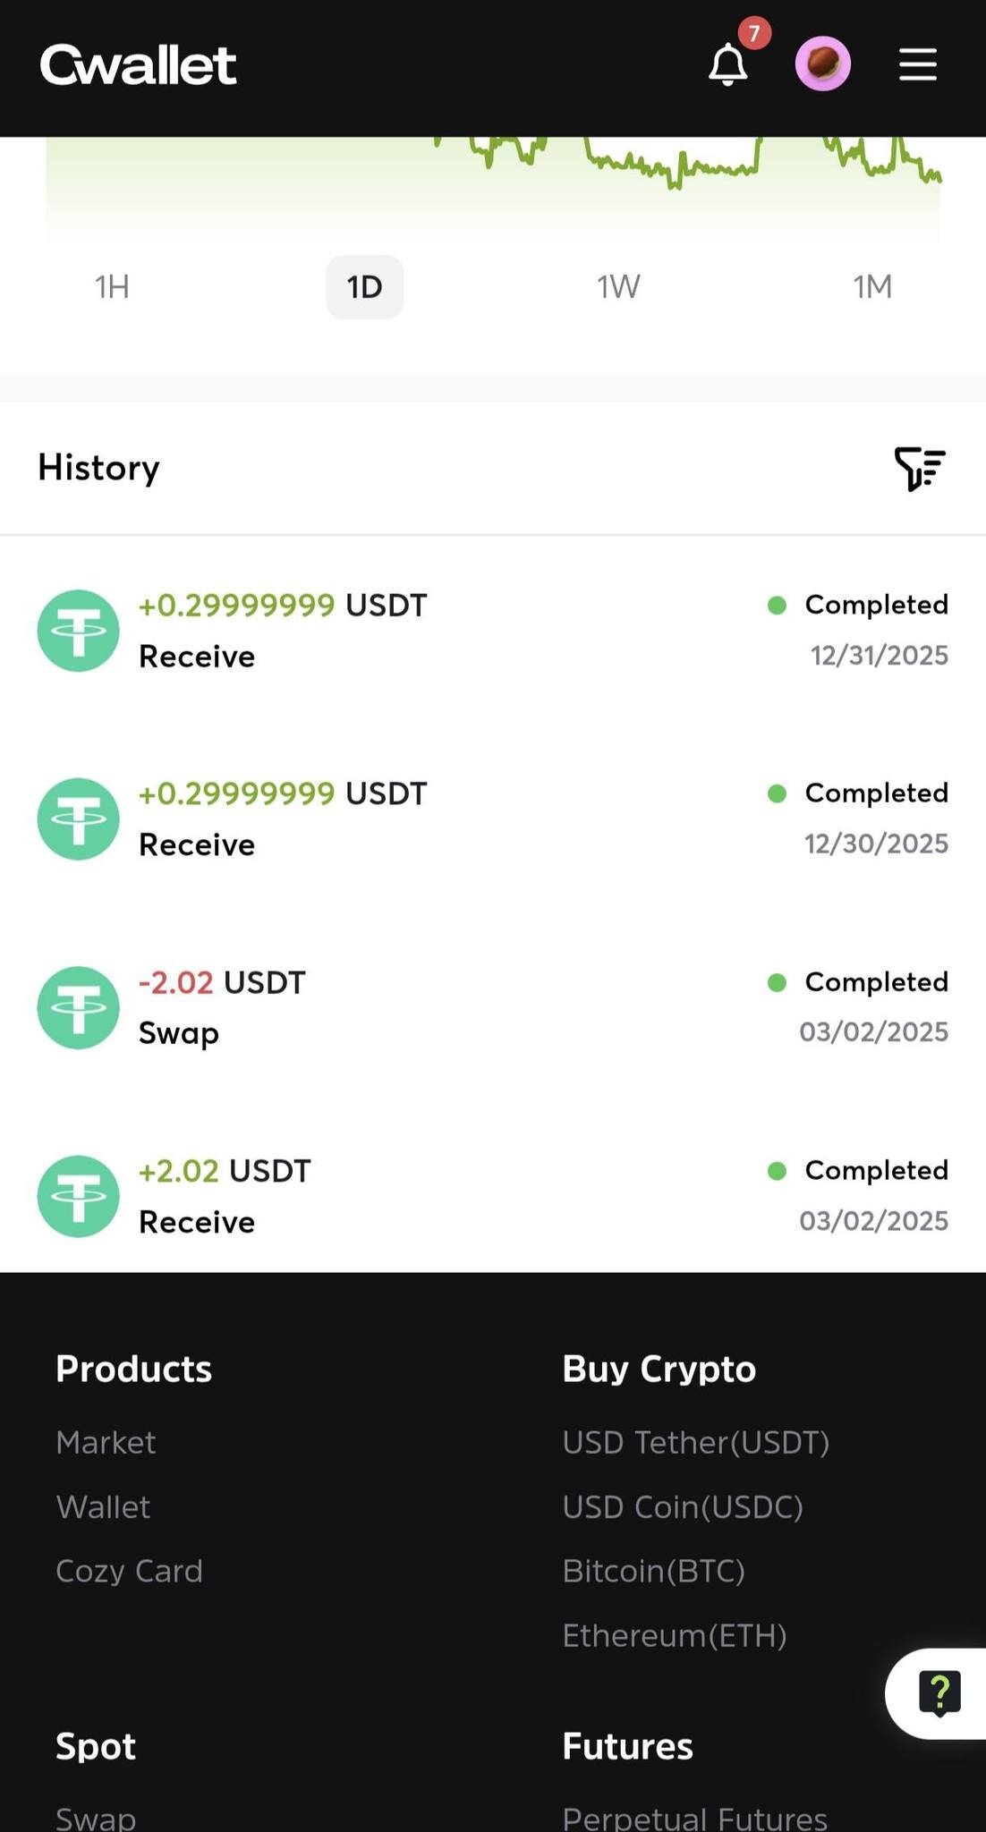The image size is (986, 1832).
Task: Open the 12/30/2025 Receive transaction
Action: tap(492, 818)
